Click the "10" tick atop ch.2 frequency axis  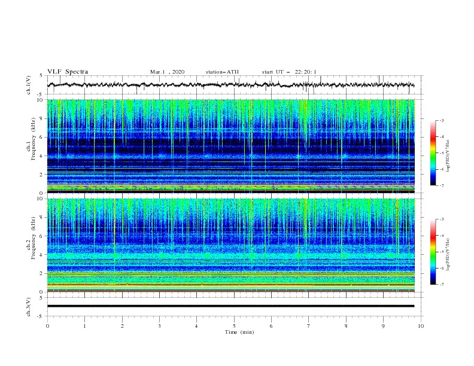coord(40,199)
